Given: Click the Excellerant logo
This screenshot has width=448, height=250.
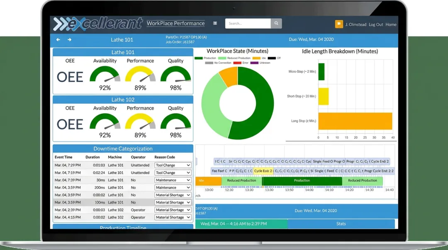Looking at the screenshot, I should pos(98,24).
